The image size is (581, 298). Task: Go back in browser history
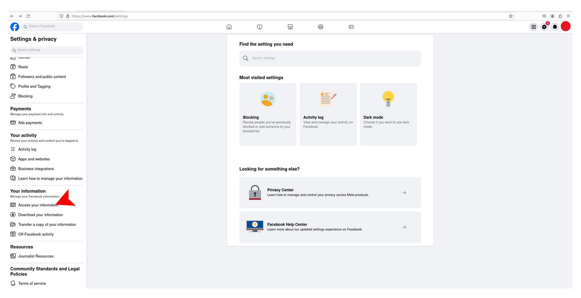pos(12,16)
